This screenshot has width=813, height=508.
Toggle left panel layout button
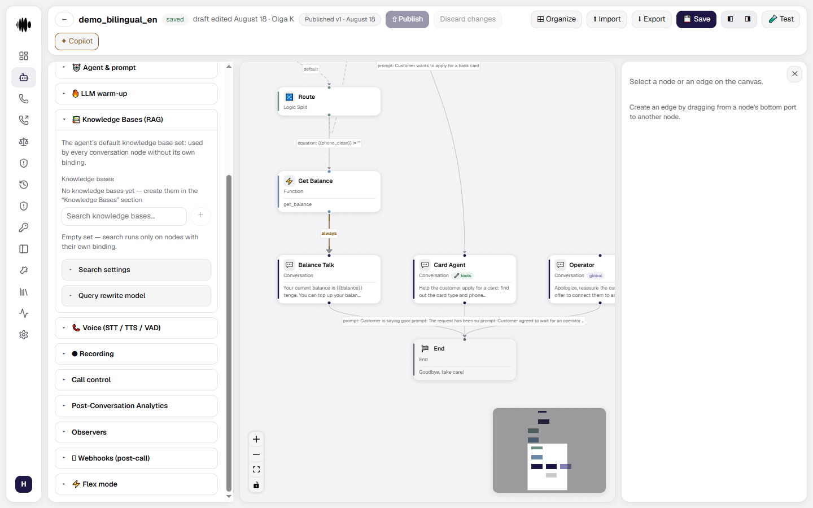(x=731, y=19)
